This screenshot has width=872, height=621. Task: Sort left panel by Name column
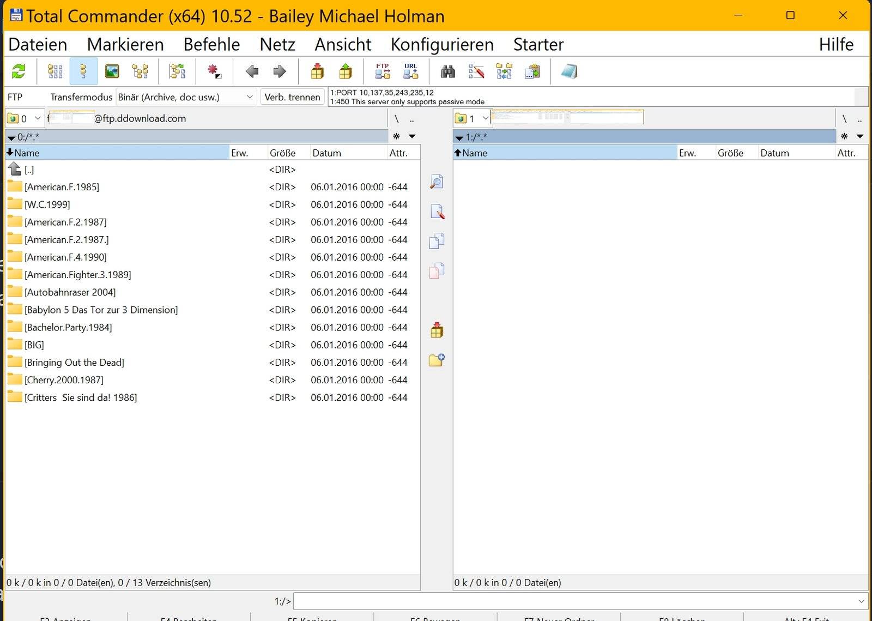(x=117, y=153)
